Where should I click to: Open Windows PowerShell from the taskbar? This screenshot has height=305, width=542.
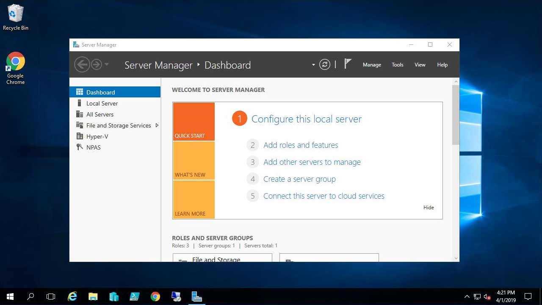point(135,297)
